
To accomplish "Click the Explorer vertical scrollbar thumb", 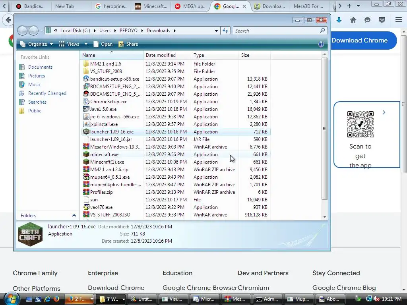I will [x=324, y=128].
